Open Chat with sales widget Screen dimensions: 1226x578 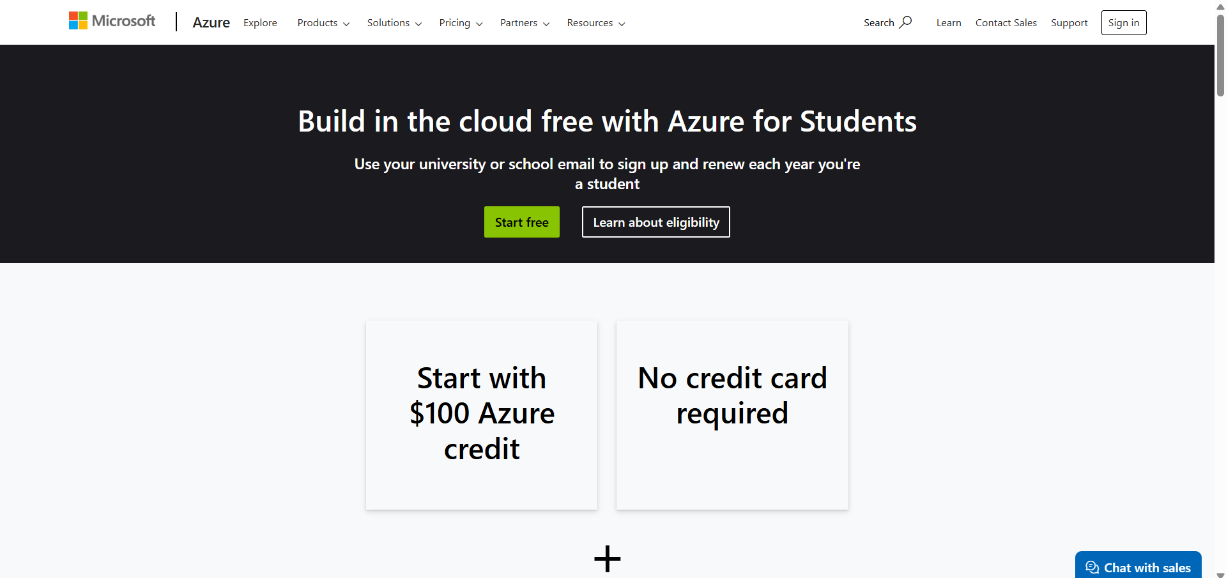coord(1138,566)
